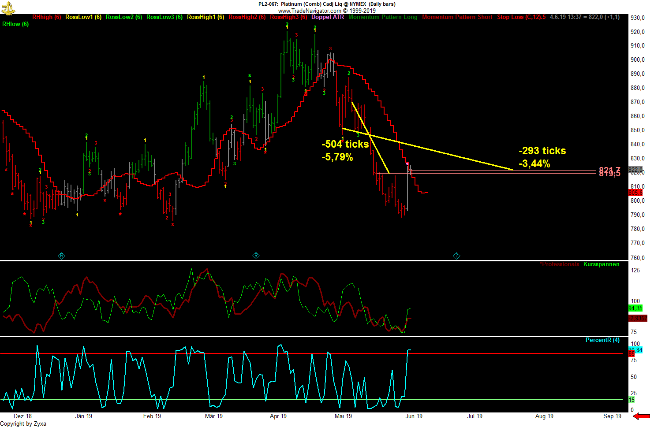Image resolution: width=654 pixels, height=427 pixels.
Task: Click the green 15 oversold level tag
Action: coord(632,400)
